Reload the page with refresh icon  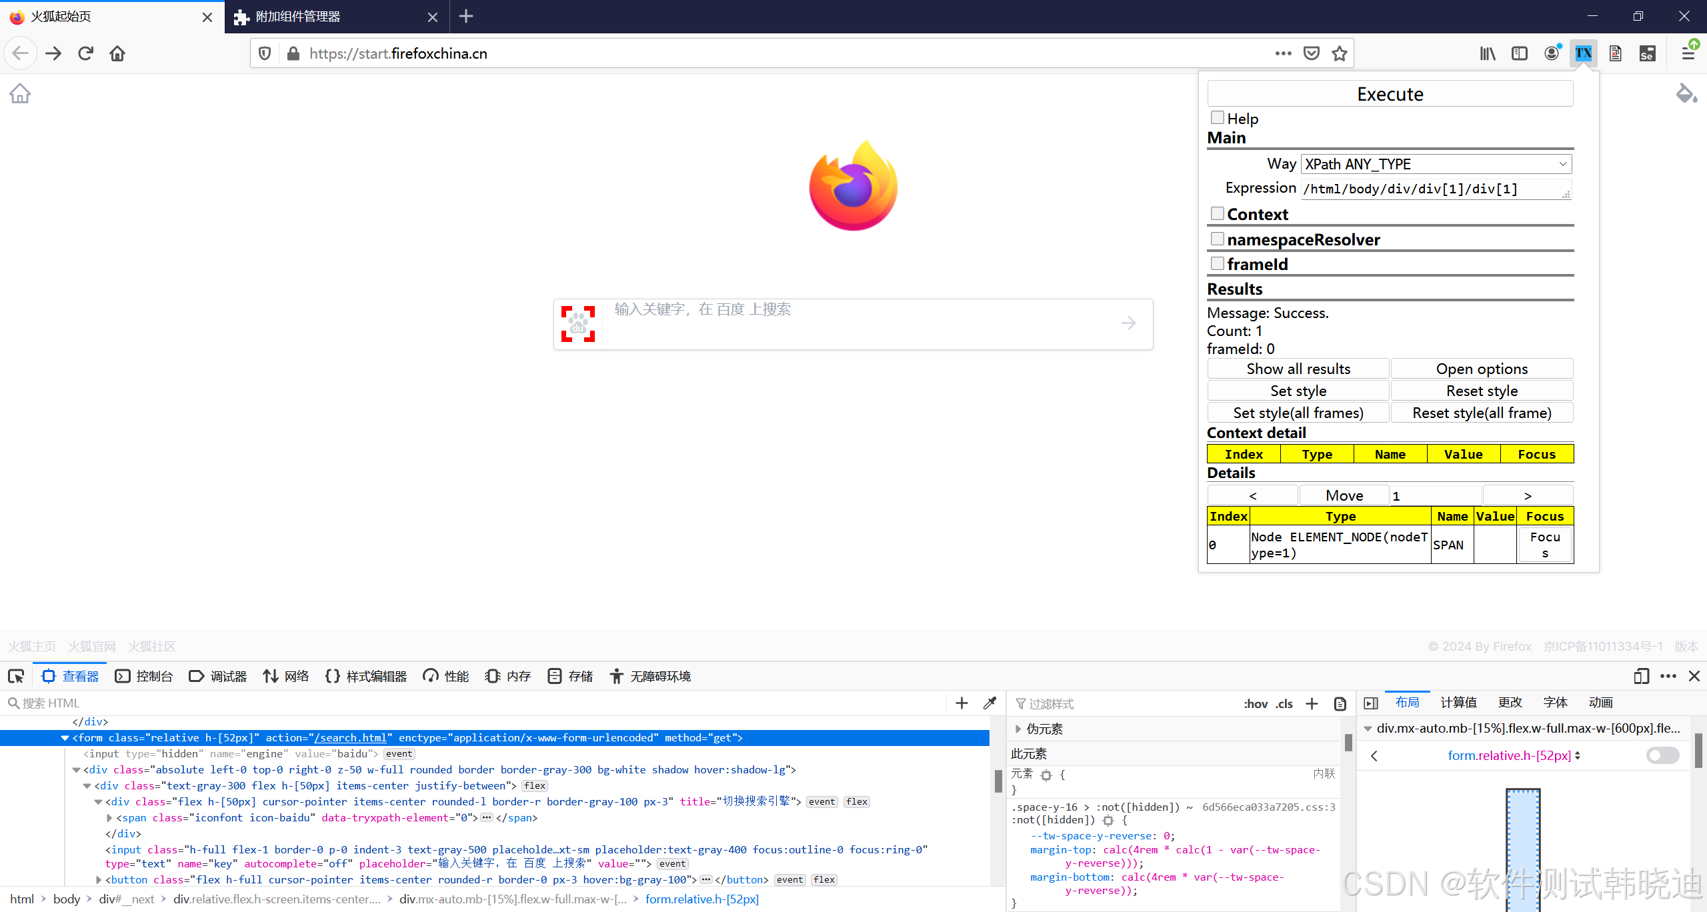pyautogui.click(x=85, y=53)
